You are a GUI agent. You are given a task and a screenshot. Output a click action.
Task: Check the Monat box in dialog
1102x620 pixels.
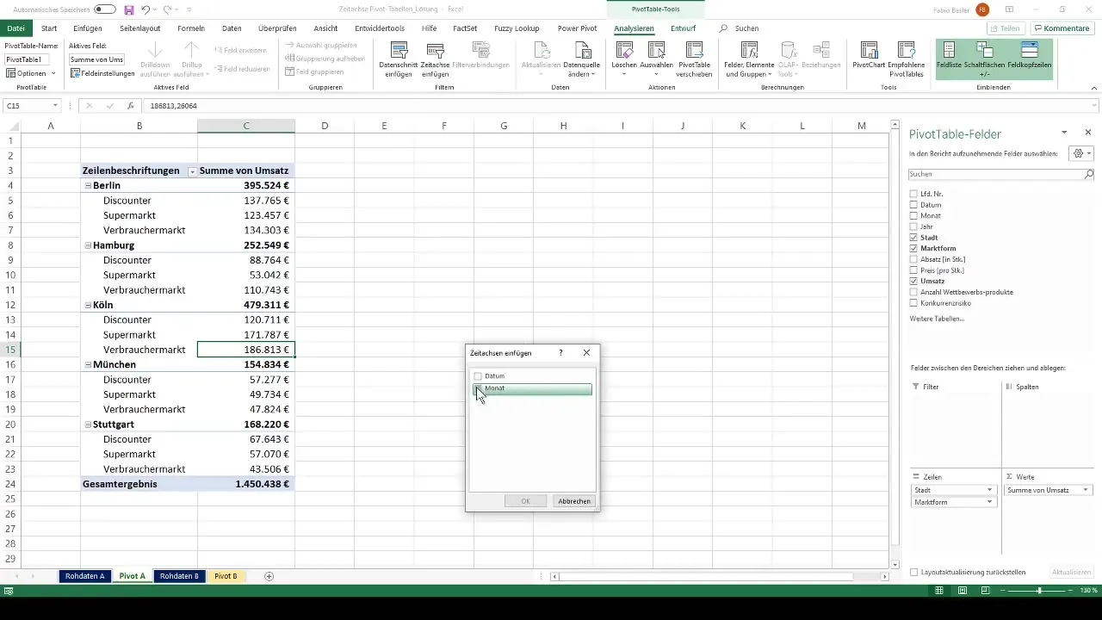[478, 388]
